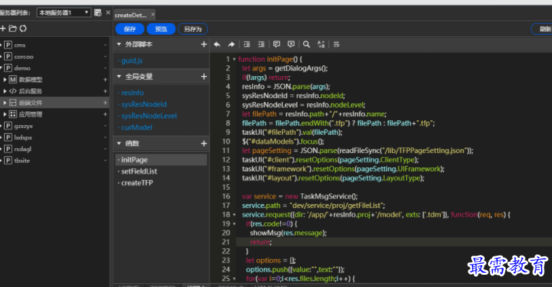Viewport: 552px width, 287px height.
Task: Click the 另存为 save-as button
Action: coord(192,29)
